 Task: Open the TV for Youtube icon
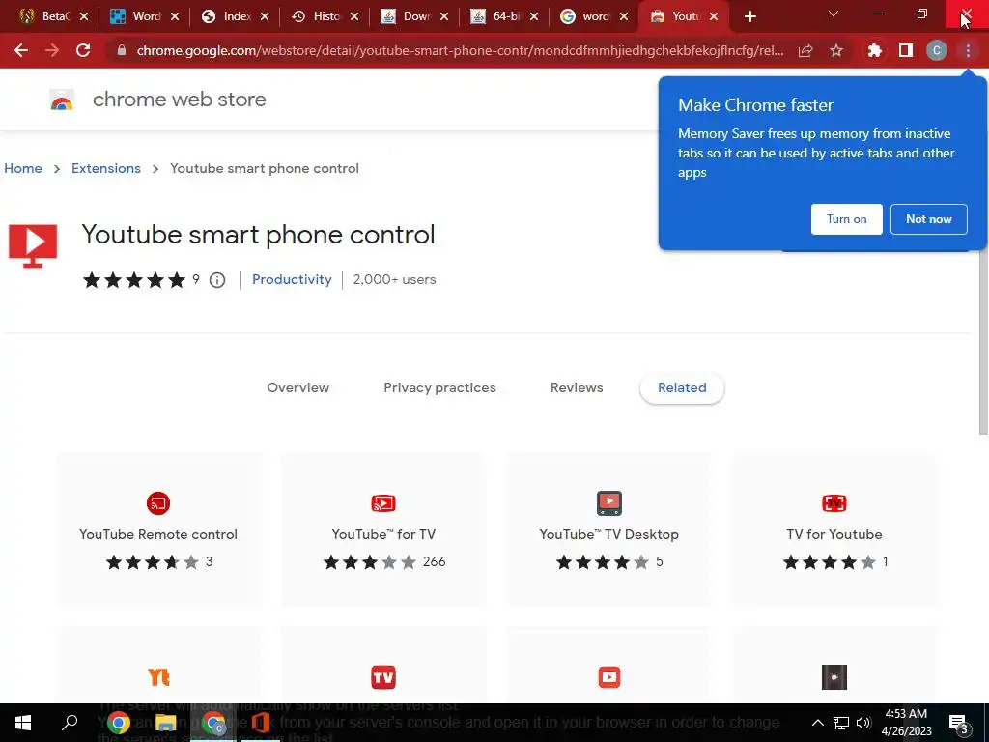834,502
